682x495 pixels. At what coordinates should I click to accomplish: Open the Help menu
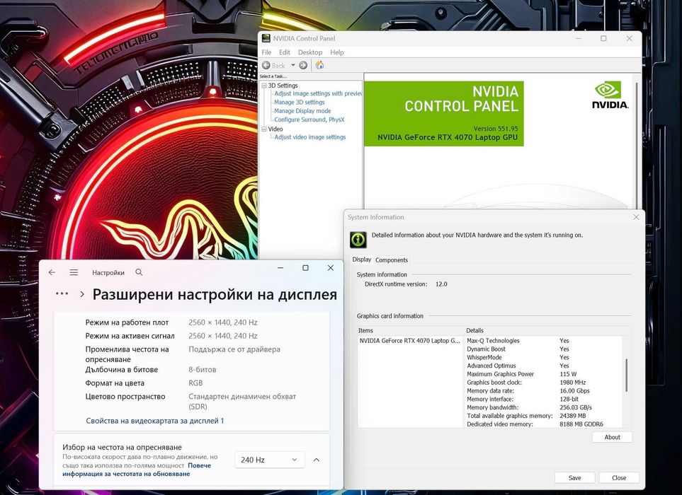[337, 52]
